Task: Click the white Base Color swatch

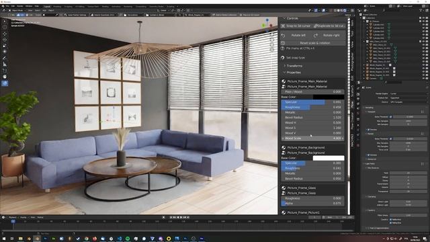Action: coord(329,158)
